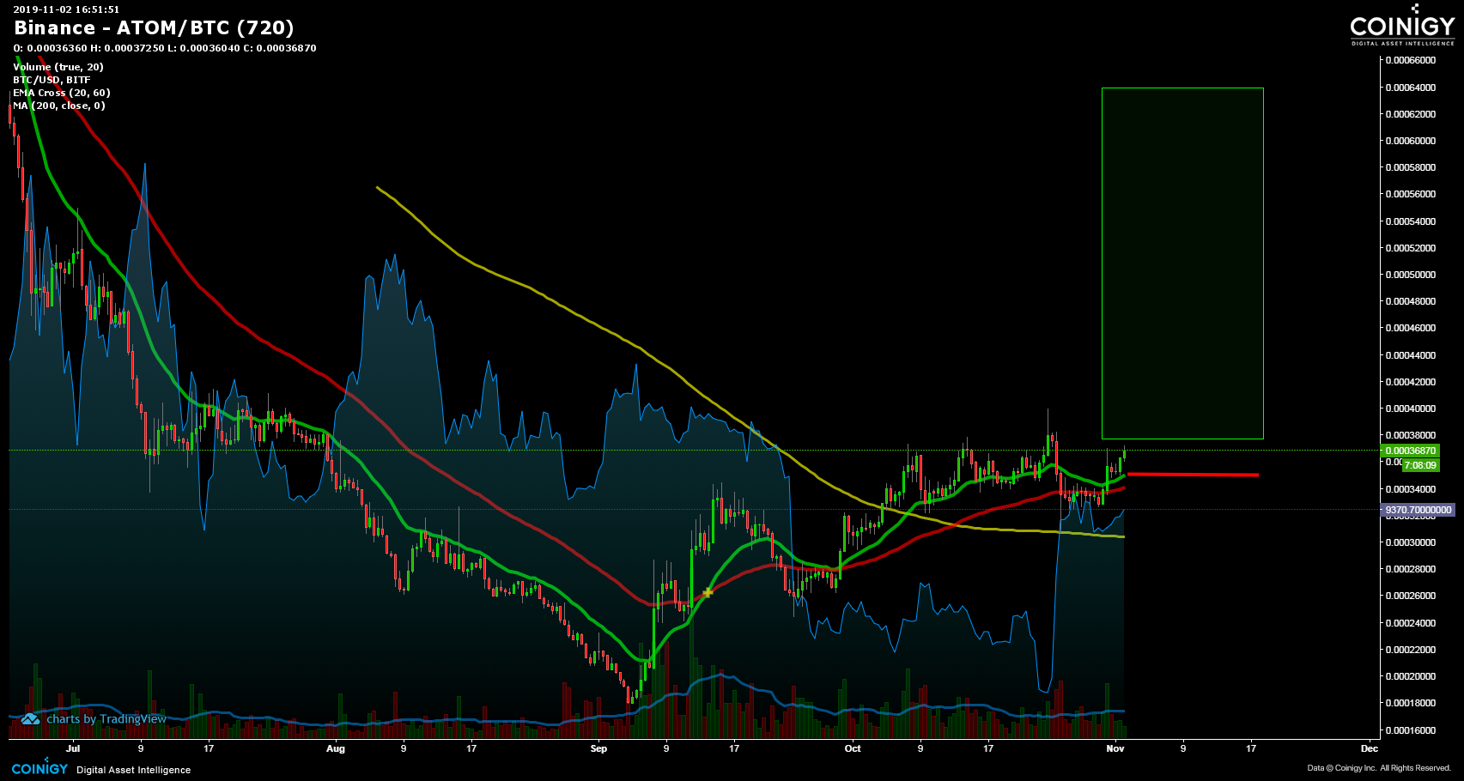Click the 0.00016000 price axis label
Screen dimensions: 1464x781
click(x=1410, y=730)
